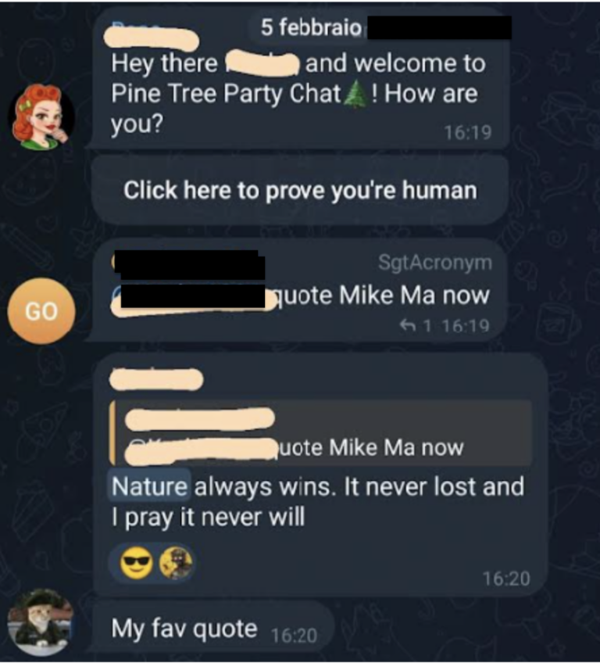
Task: Open the red-haired woman avatar profile
Action: point(41,116)
